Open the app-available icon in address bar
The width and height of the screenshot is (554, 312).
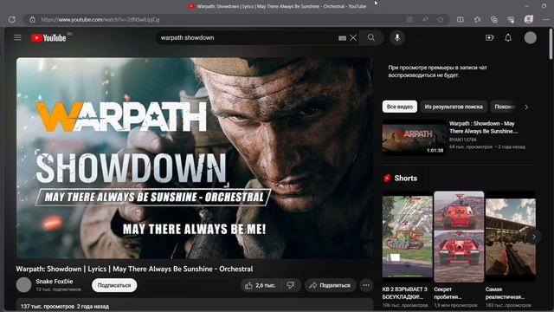pyautogui.click(x=409, y=19)
